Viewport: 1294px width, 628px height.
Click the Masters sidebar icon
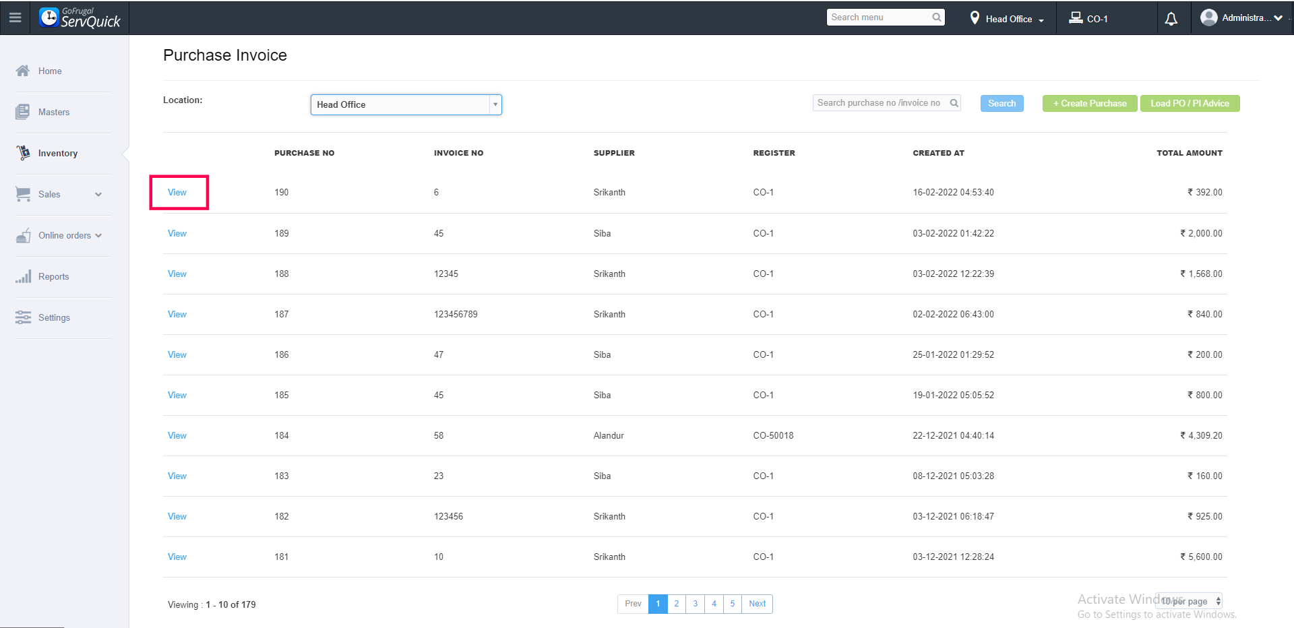(23, 112)
